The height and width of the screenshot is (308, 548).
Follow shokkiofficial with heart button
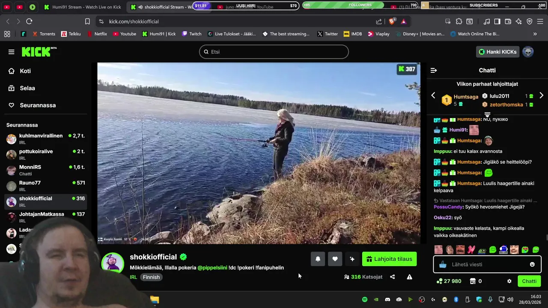click(x=335, y=259)
